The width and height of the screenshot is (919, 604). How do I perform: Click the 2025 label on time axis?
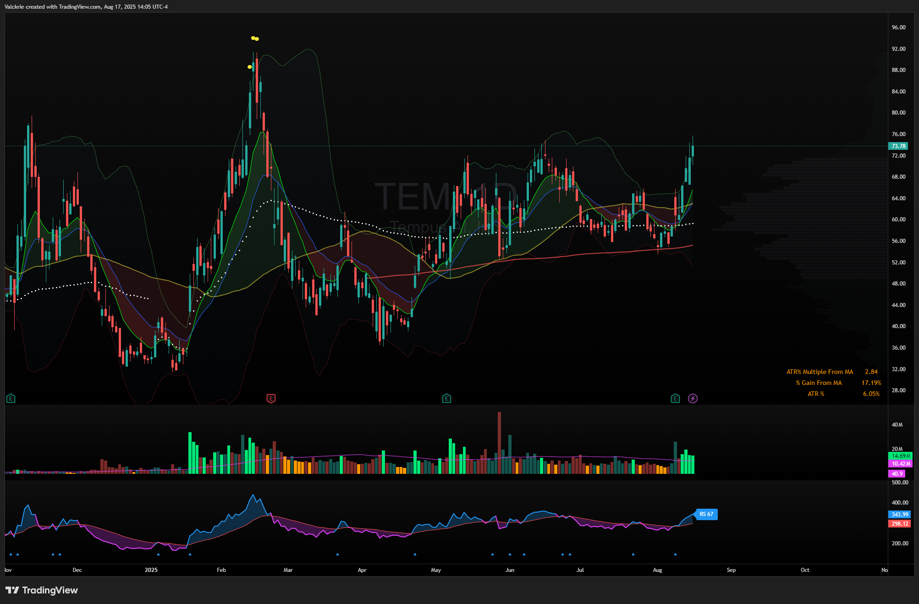(x=151, y=570)
